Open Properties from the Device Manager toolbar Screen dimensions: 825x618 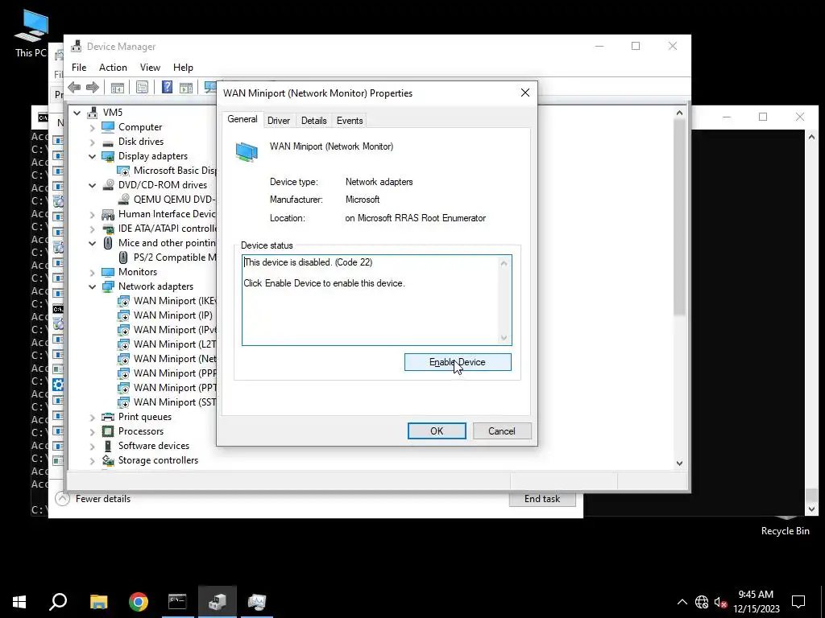(142, 87)
